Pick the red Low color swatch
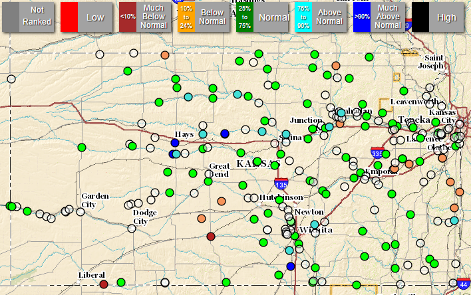The width and height of the screenshot is (471, 295). [x=69, y=17]
